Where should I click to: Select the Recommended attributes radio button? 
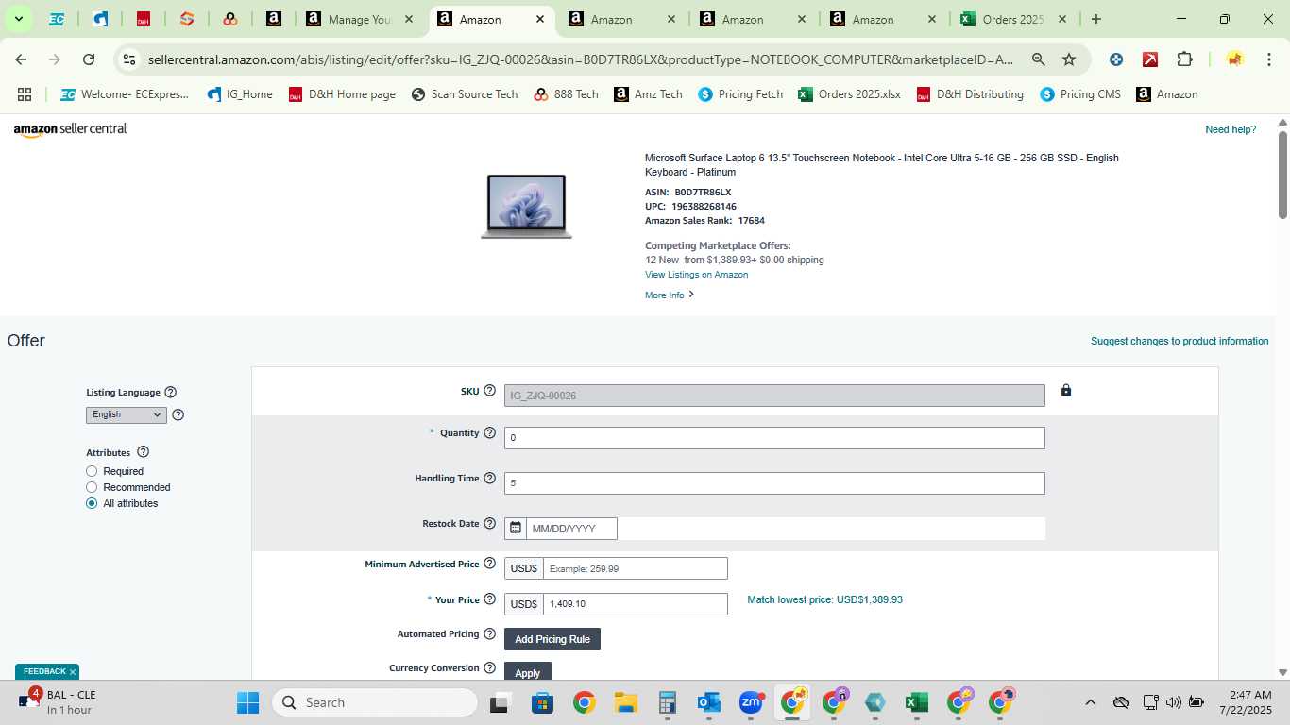point(92,487)
